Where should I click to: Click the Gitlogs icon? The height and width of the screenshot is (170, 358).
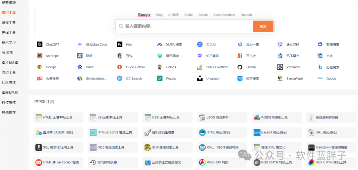click(x=160, y=67)
